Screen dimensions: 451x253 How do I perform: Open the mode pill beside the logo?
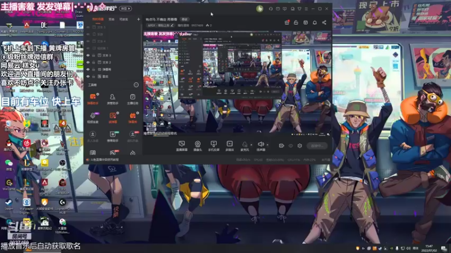tap(125, 8)
